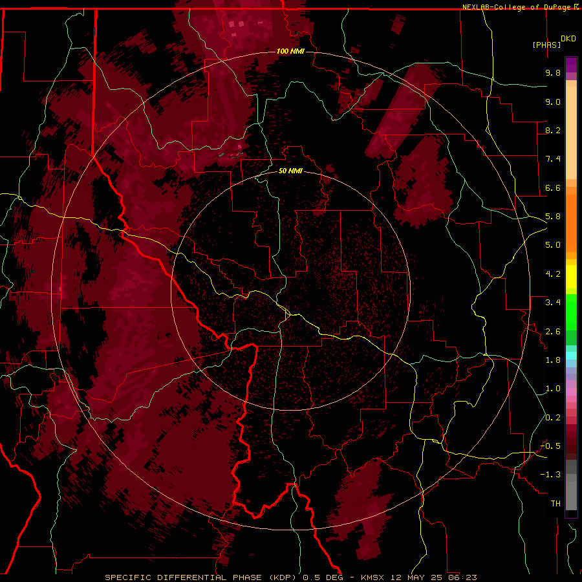The width and height of the screenshot is (582, 582).
Task: Click the 5.0 scale value
Action: click(553, 245)
